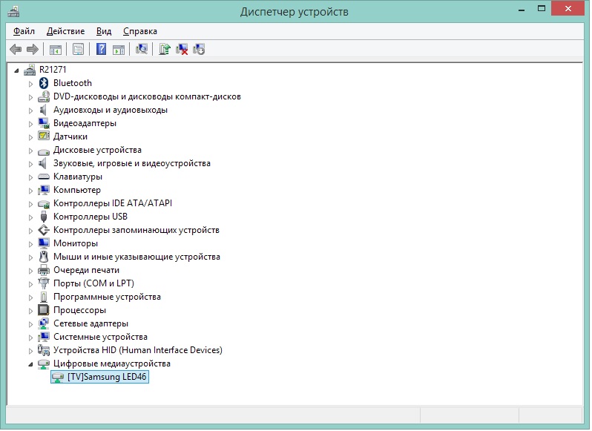
Task: Click the Видеоадаптеры category icon
Action: click(x=44, y=123)
